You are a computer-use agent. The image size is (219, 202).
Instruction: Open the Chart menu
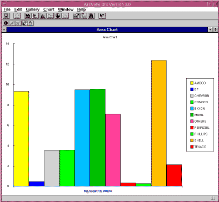click(49, 9)
